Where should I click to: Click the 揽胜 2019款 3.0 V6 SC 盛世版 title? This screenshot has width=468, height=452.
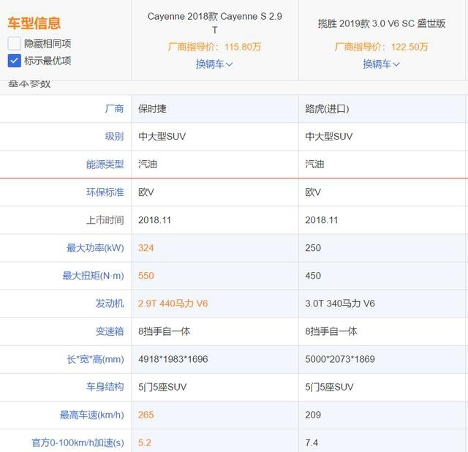coord(382,23)
